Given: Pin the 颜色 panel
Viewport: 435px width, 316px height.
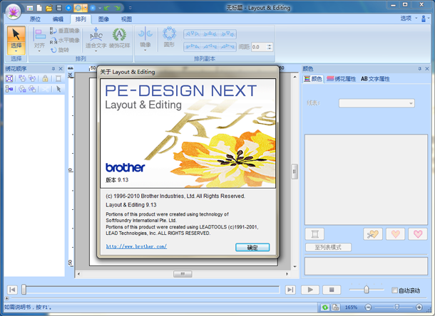Looking at the screenshot, I should coord(420,69).
